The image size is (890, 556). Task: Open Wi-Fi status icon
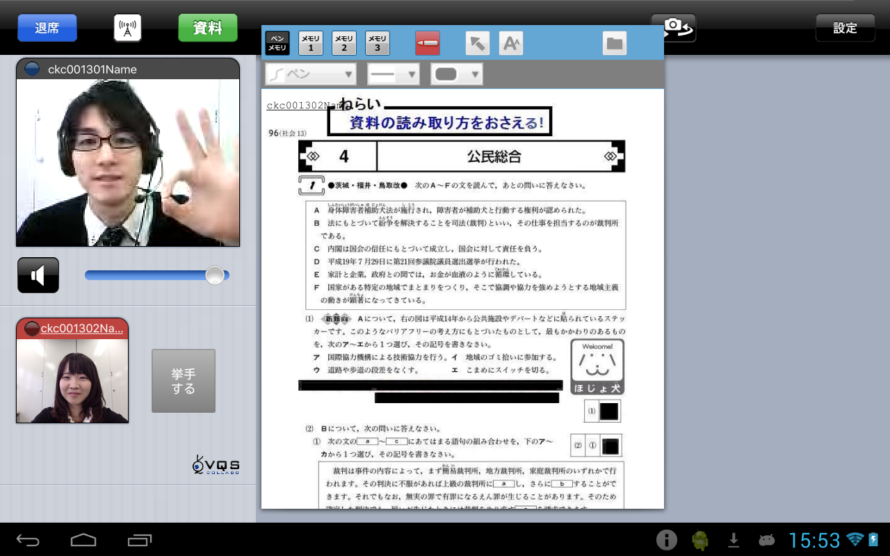point(855,539)
